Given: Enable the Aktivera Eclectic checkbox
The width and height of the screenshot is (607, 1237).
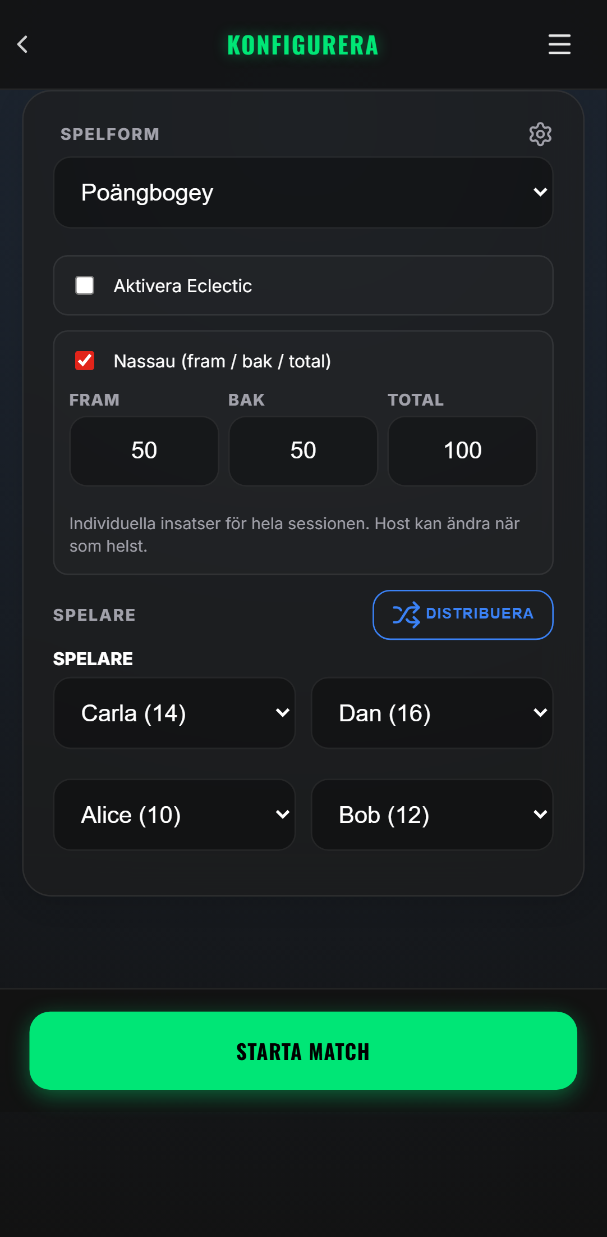Looking at the screenshot, I should [85, 285].
